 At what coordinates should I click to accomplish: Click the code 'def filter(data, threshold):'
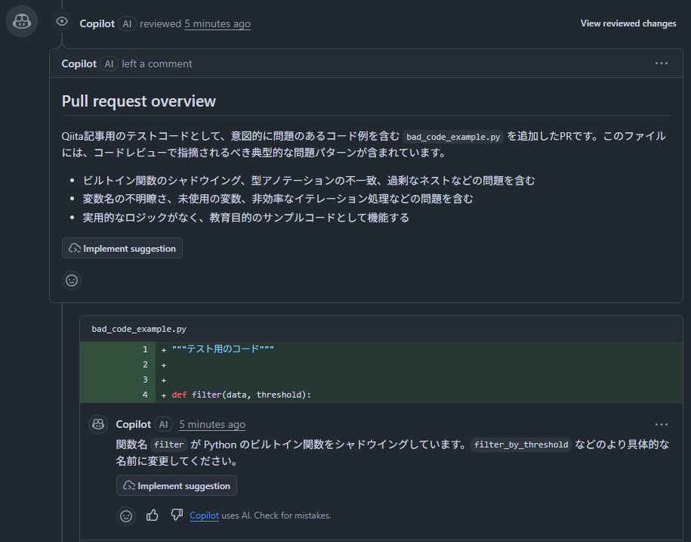tap(242, 395)
